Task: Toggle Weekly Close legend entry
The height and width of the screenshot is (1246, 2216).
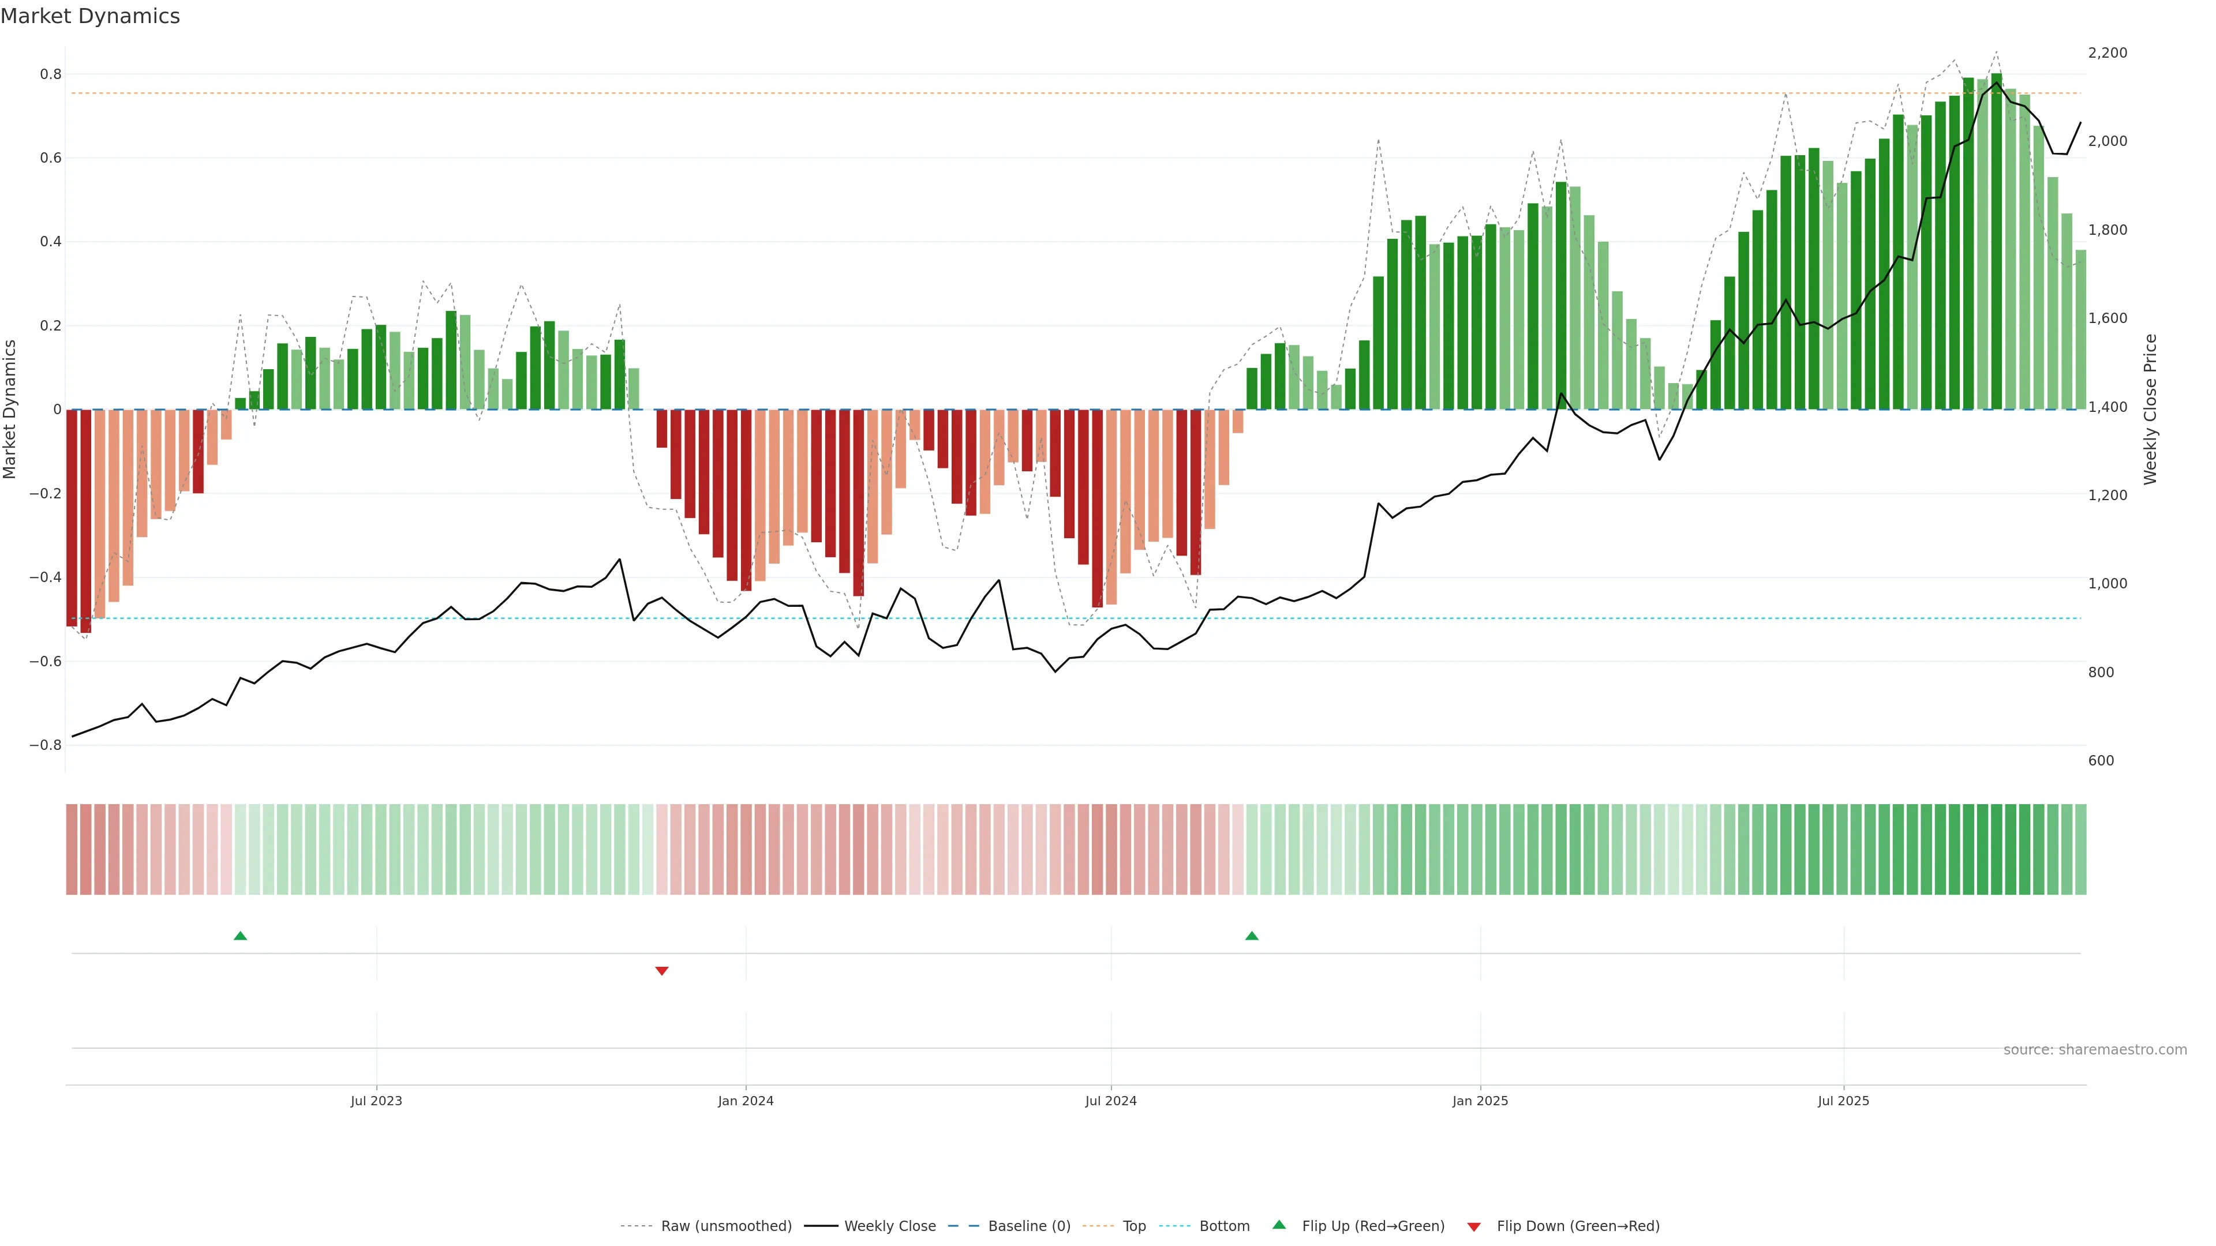Action: (x=889, y=1226)
